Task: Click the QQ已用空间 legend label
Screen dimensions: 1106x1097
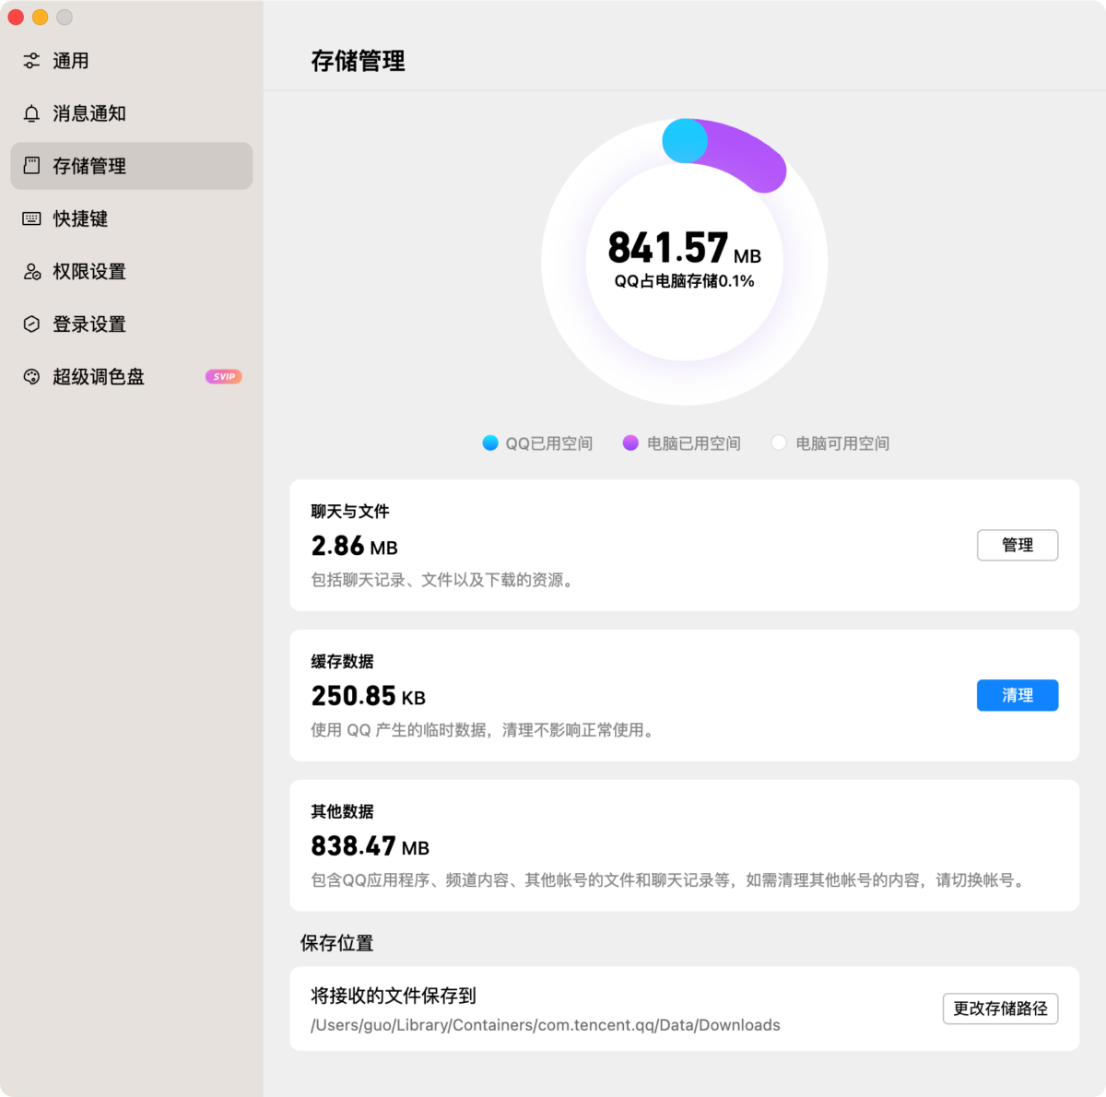Action: [548, 443]
